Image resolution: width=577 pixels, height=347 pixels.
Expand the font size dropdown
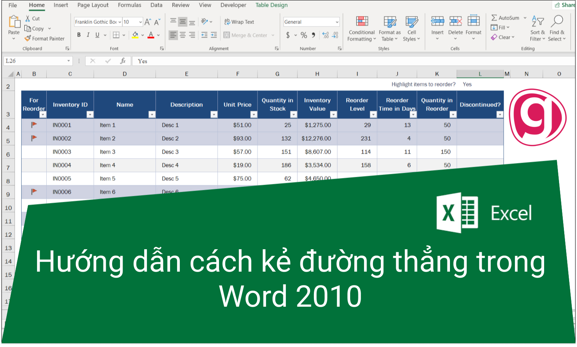point(141,22)
